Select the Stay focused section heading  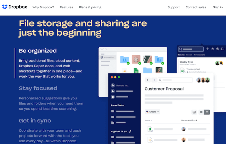38,88
